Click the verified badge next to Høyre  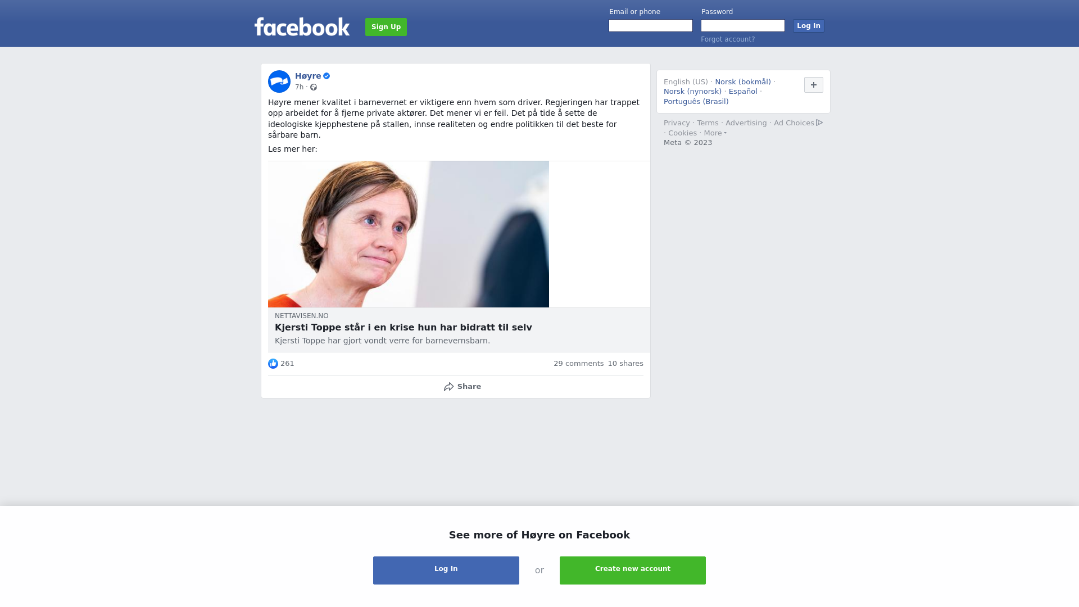point(327,76)
